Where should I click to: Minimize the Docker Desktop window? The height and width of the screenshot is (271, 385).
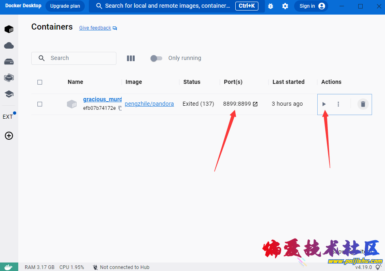click(x=342, y=6)
